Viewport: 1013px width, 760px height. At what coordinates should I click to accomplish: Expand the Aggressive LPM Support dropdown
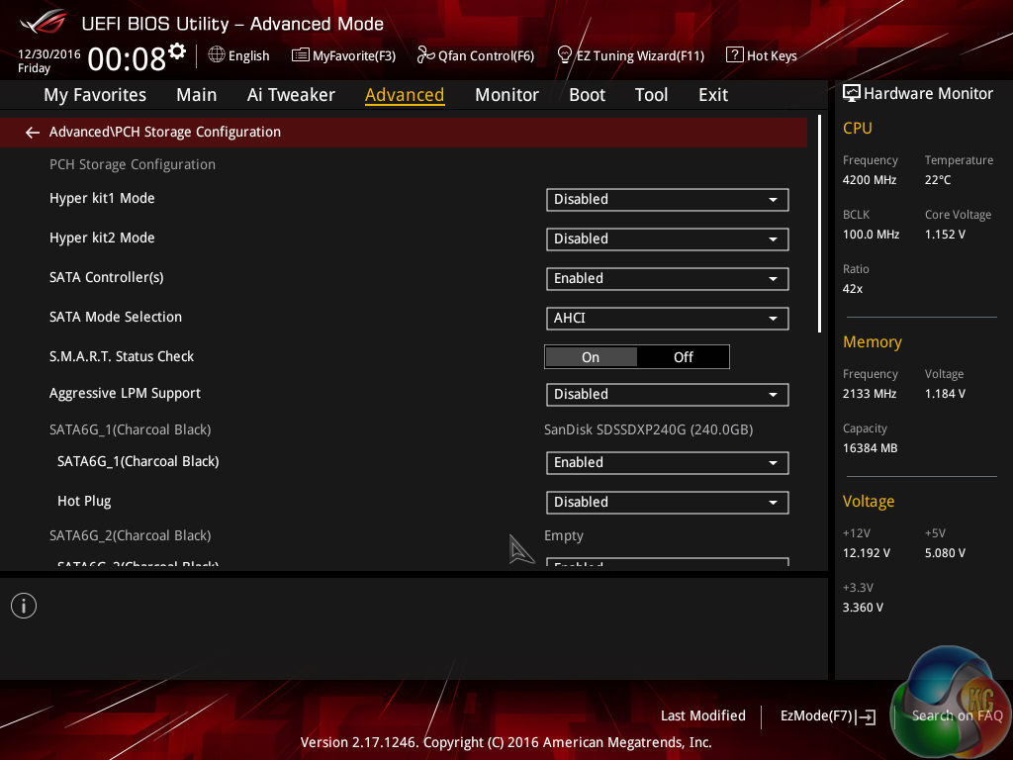point(667,395)
